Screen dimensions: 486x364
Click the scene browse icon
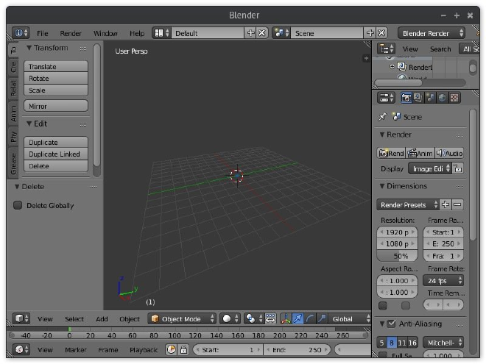coord(281,33)
